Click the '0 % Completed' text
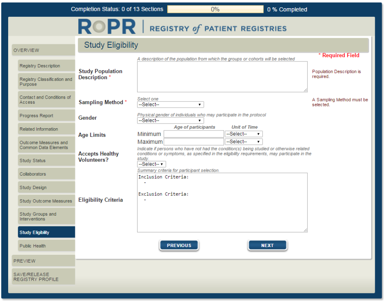 [287, 9]
